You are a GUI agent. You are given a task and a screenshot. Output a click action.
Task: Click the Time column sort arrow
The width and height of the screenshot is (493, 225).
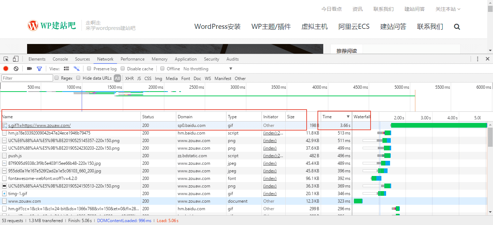[348, 117]
